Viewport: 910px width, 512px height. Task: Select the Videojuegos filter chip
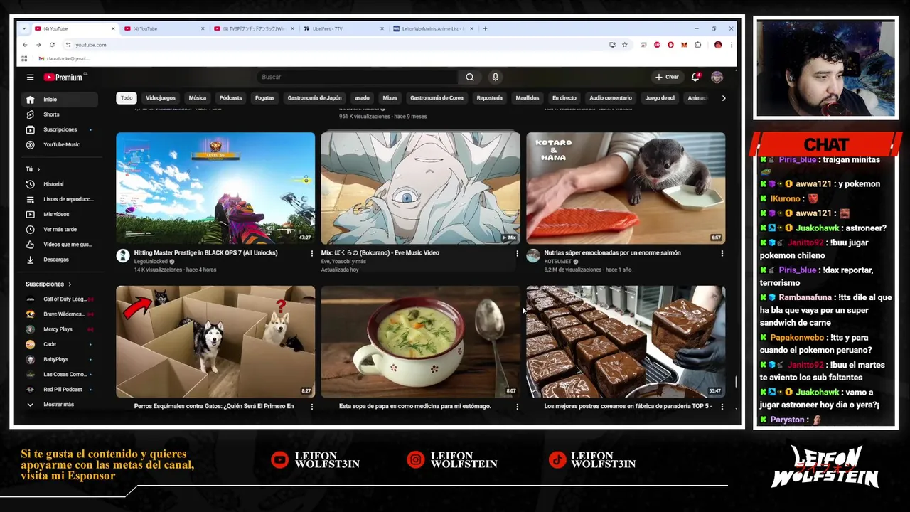161,98
